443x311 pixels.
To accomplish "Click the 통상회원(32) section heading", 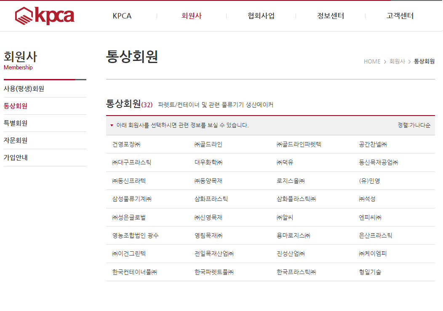I will 129,104.
